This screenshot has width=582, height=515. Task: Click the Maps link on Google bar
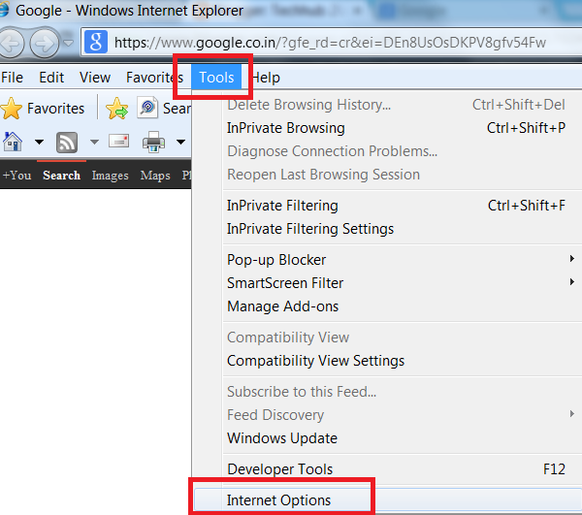pyautogui.click(x=155, y=176)
